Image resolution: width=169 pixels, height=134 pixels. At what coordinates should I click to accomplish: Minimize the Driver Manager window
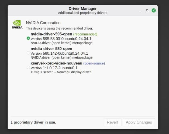tap(140, 11)
